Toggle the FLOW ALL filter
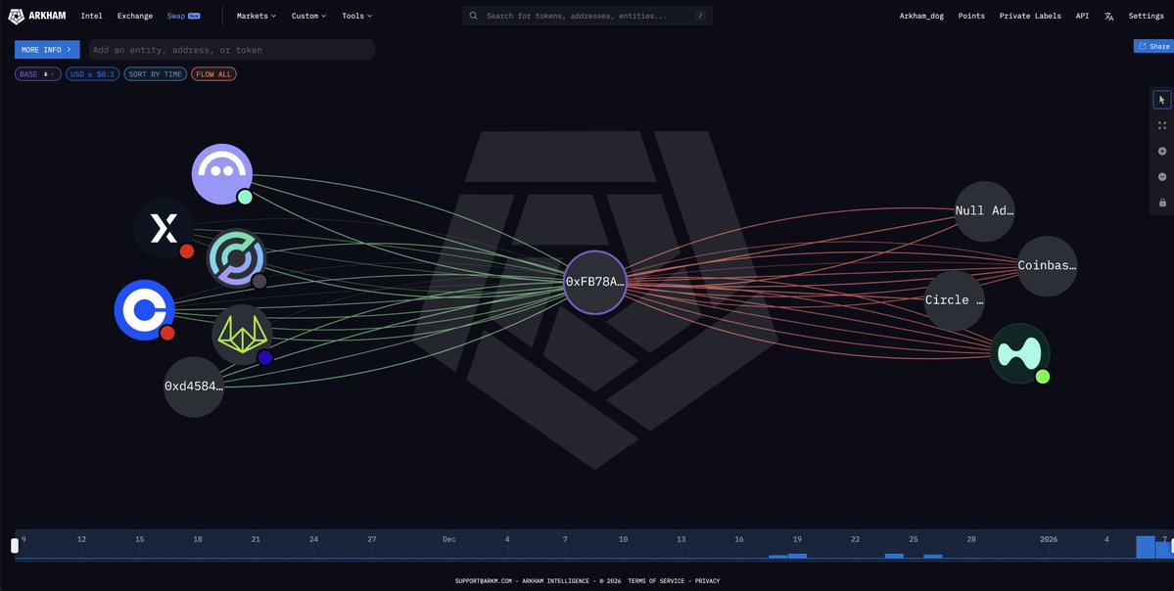1174x591 pixels. click(213, 74)
